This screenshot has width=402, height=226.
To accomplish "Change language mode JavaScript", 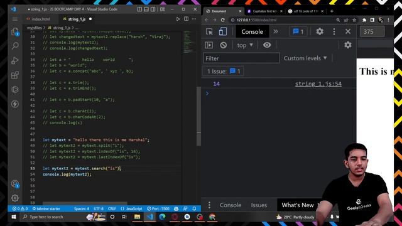I will pyautogui.click(x=131, y=208).
